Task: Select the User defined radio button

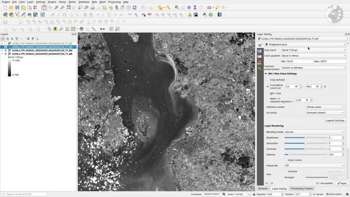Action: tap(268, 80)
